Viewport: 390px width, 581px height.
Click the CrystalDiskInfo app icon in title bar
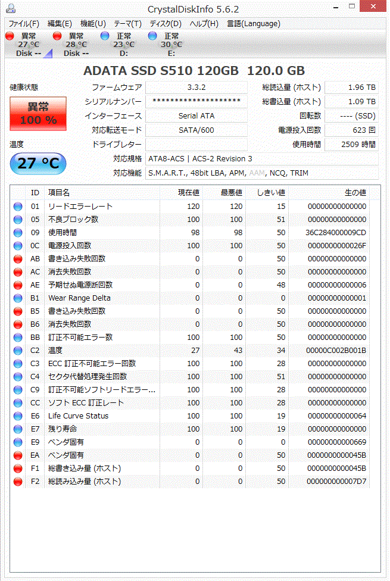coord(11,8)
